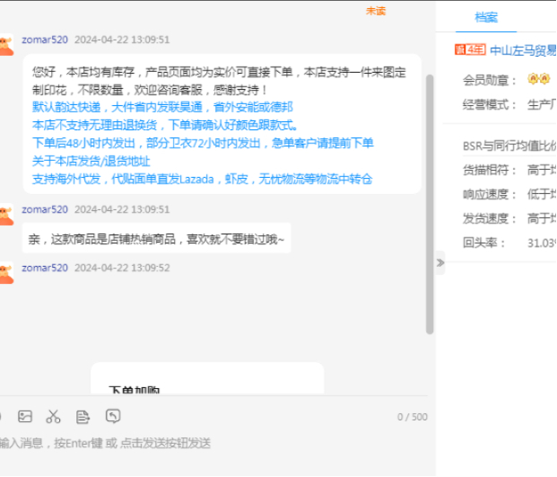
Task: Switch to the 档案 tab
Action: coord(485,17)
